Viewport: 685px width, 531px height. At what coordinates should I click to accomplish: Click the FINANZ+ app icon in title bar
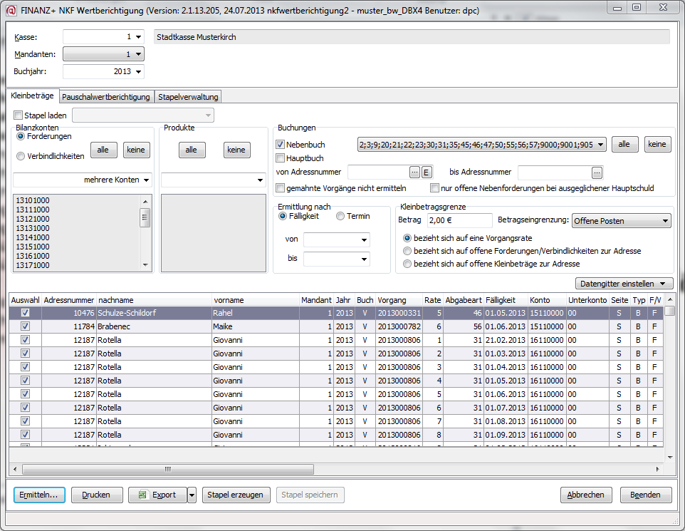11,10
